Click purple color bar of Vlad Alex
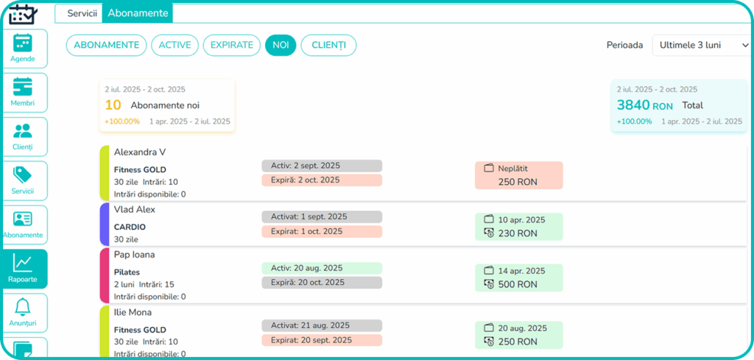Image resolution: width=754 pixels, height=360 pixels. [104, 224]
